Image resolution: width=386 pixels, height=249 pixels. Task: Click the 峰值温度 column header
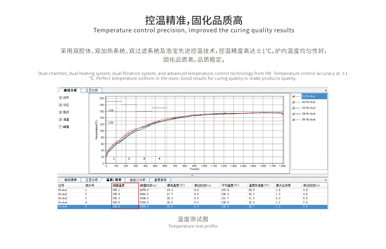125,186
